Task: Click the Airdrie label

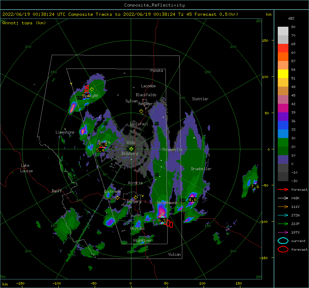Action: pyautogui.click(x=135, y=183)
